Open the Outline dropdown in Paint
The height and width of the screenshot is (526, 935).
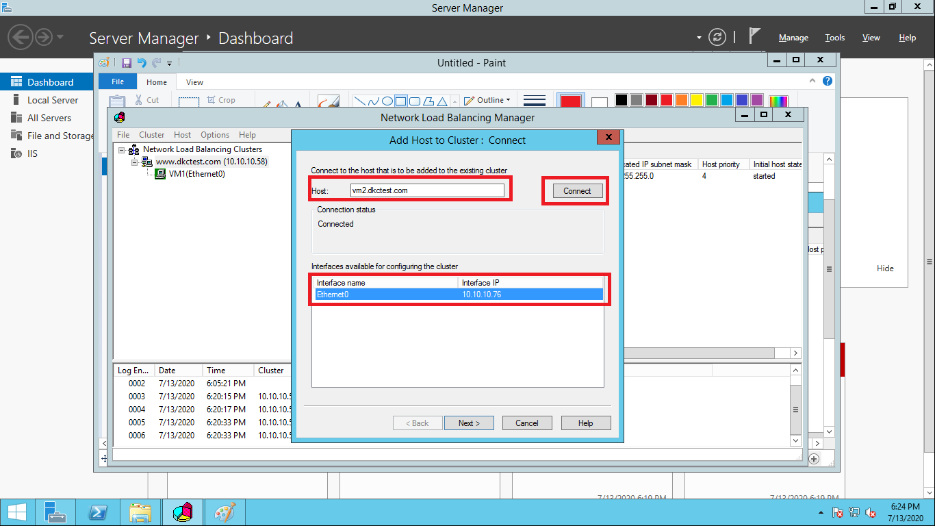click(x=487, y=100)
